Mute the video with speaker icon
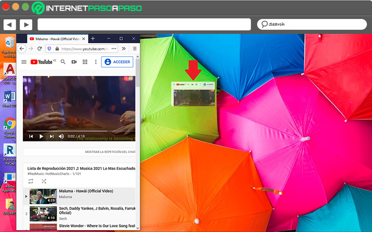The width and height of the screenshot is (372, 232). point(61,136)
